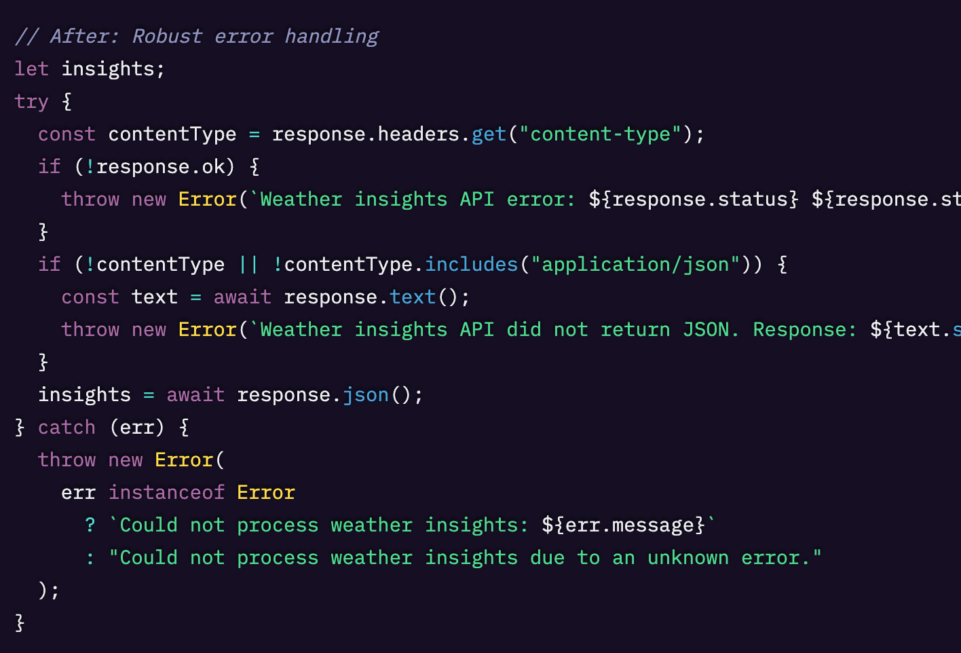Click the ternary question mark operator
The image size is (961, 653).
(x=90, y=525)
